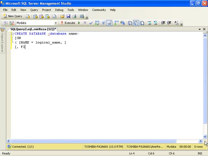Open the File menu
The width and height of the screenshot is (208, 156).
coord(5,10)
